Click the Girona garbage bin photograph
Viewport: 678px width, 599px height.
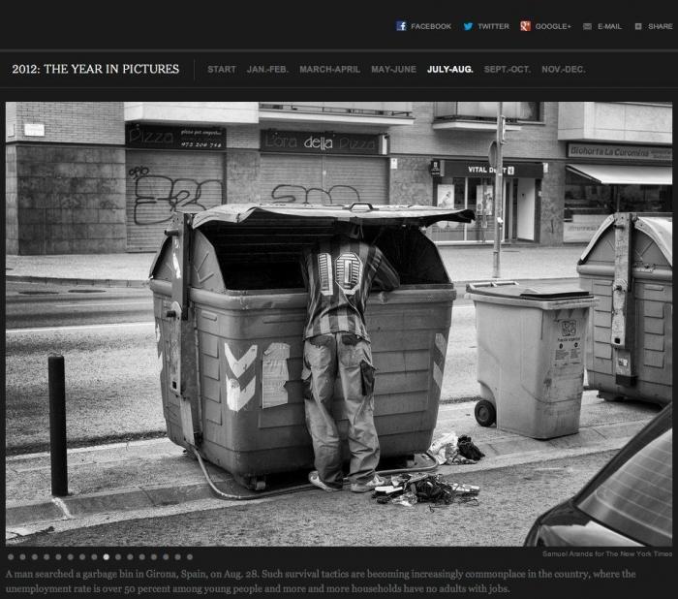point(339,324)
